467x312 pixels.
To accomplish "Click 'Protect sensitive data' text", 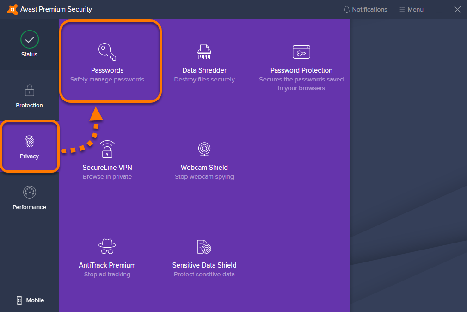I will tap(204, 275).
